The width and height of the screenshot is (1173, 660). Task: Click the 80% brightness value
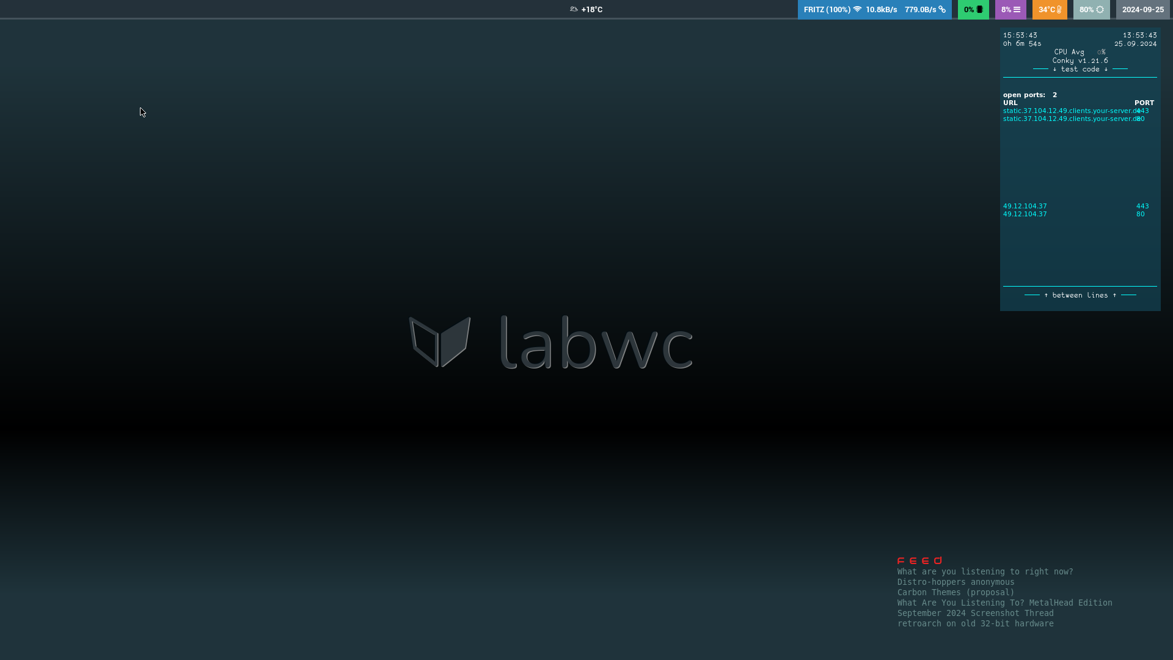1086,9
